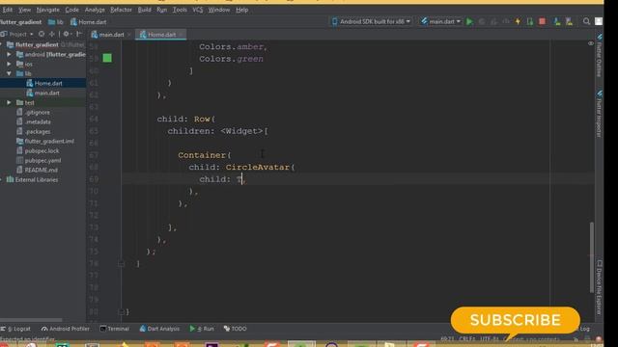
Task: Expand the test folder in project tree
Action: [9, 102]
